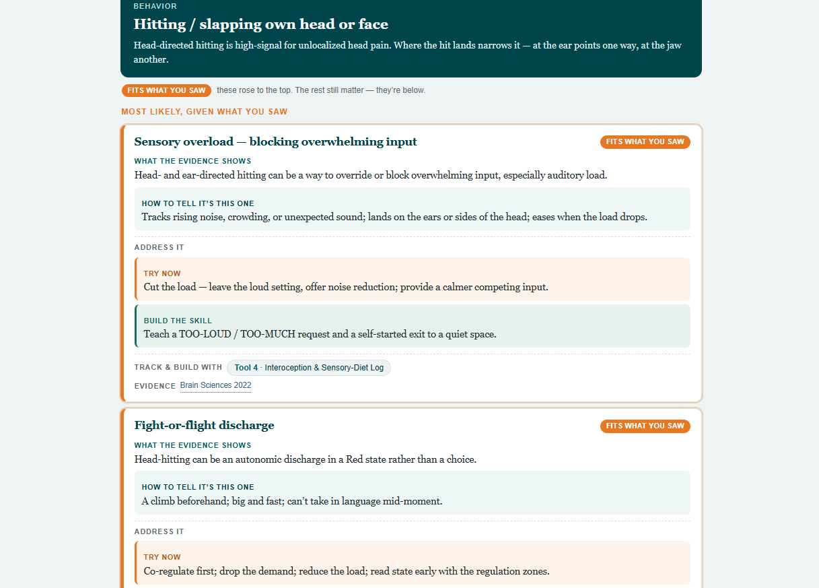The height and width of the screenshot is (588, 819).
Task: Click the Evidence label beside Brain Sciences
Action: [155, 387]
